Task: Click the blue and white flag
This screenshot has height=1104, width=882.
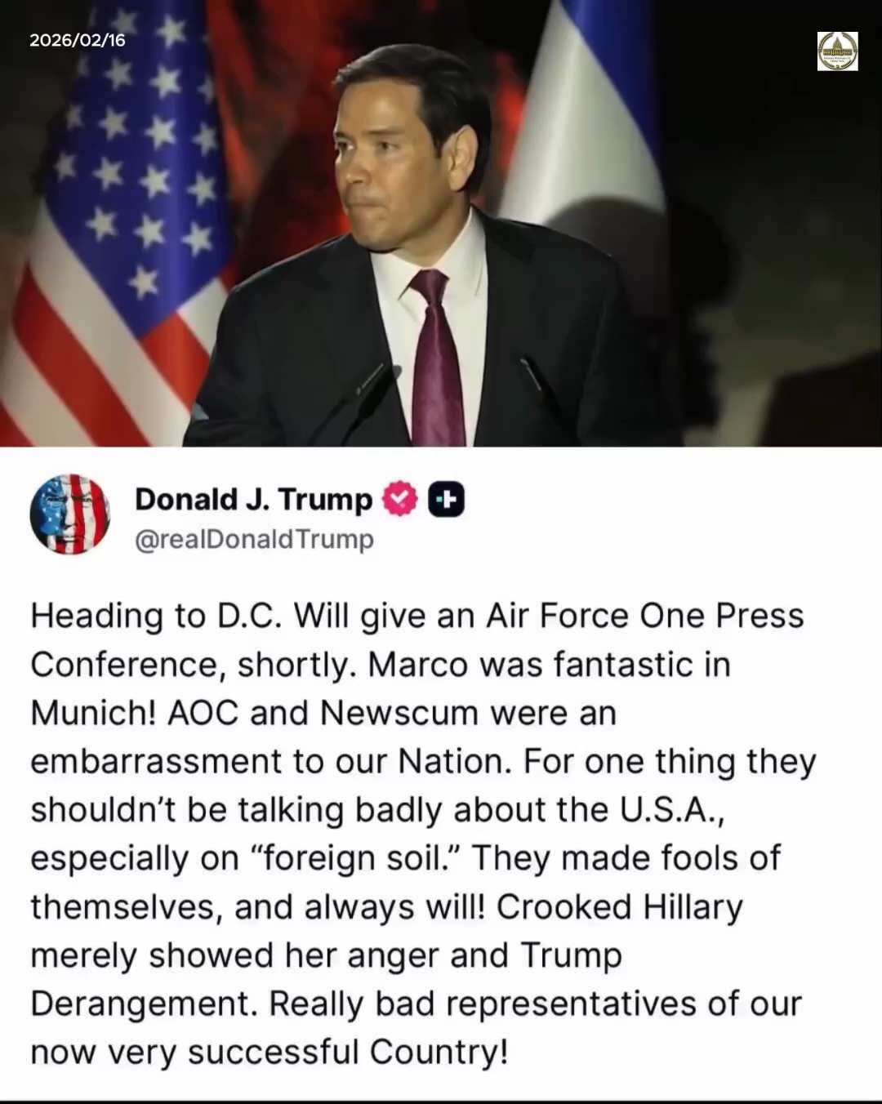Action: coord(588,106)
